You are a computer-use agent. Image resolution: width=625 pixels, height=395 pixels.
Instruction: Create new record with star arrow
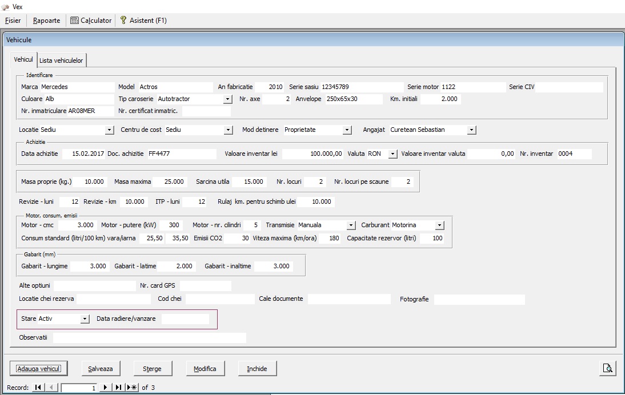click(132, 388)
